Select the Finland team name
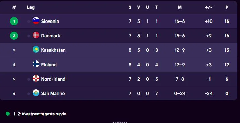The width and height of the screenshot is (240, 123). (49, 65)
